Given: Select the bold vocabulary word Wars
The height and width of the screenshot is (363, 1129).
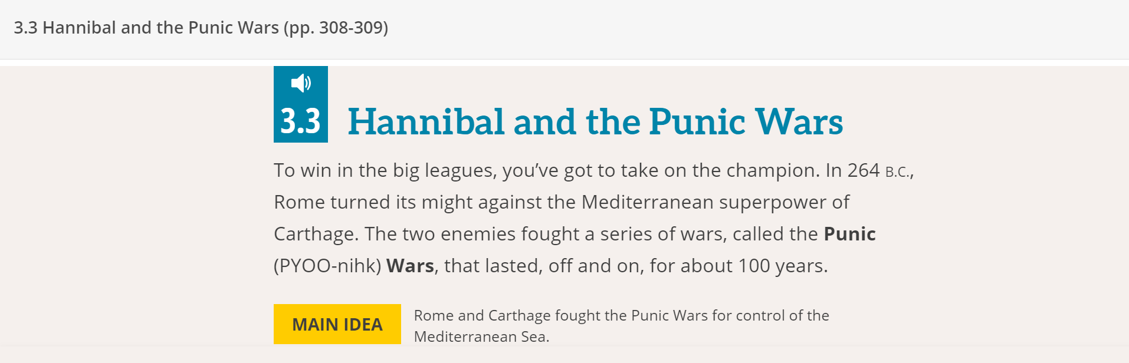Looking at the screenshot, I should point(410,266).
